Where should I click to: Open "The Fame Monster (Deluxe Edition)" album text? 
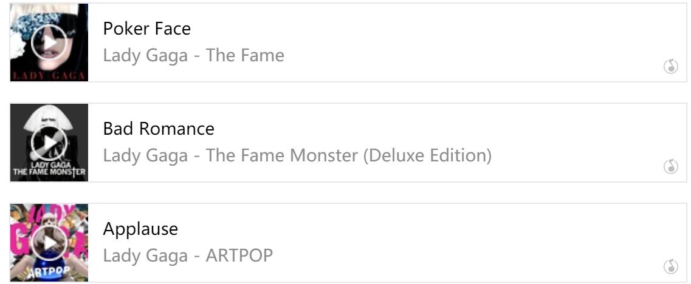(348, 155)
